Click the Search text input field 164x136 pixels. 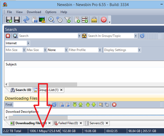point(48,36)
